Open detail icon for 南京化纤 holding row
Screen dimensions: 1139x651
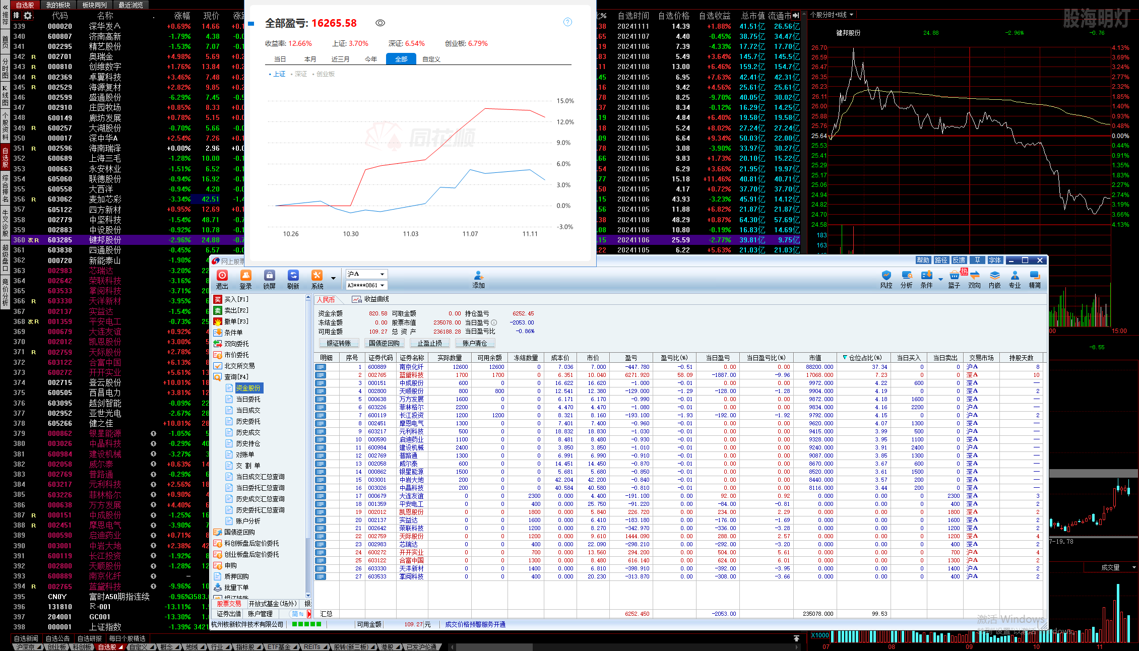321,367
